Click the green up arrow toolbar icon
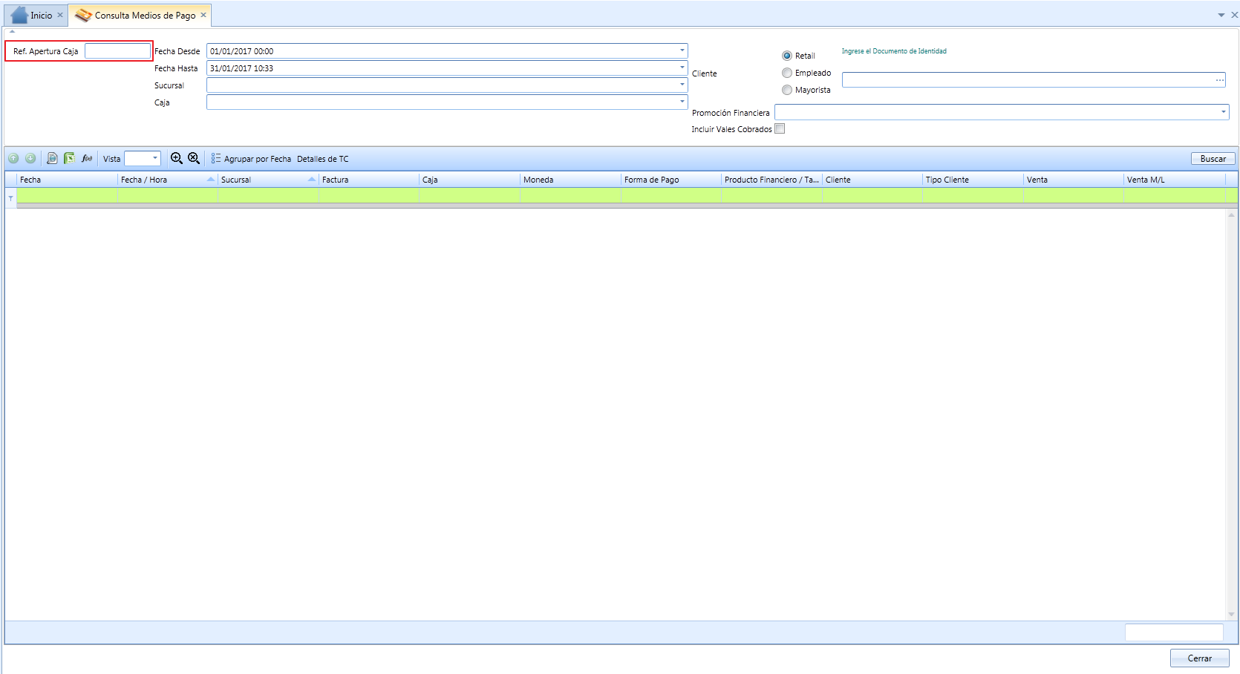Viewport: 1240px width, 674px height. coord(13,158)
